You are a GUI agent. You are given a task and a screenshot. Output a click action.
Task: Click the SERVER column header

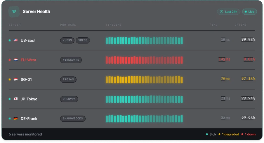click(x=15, y=25)
